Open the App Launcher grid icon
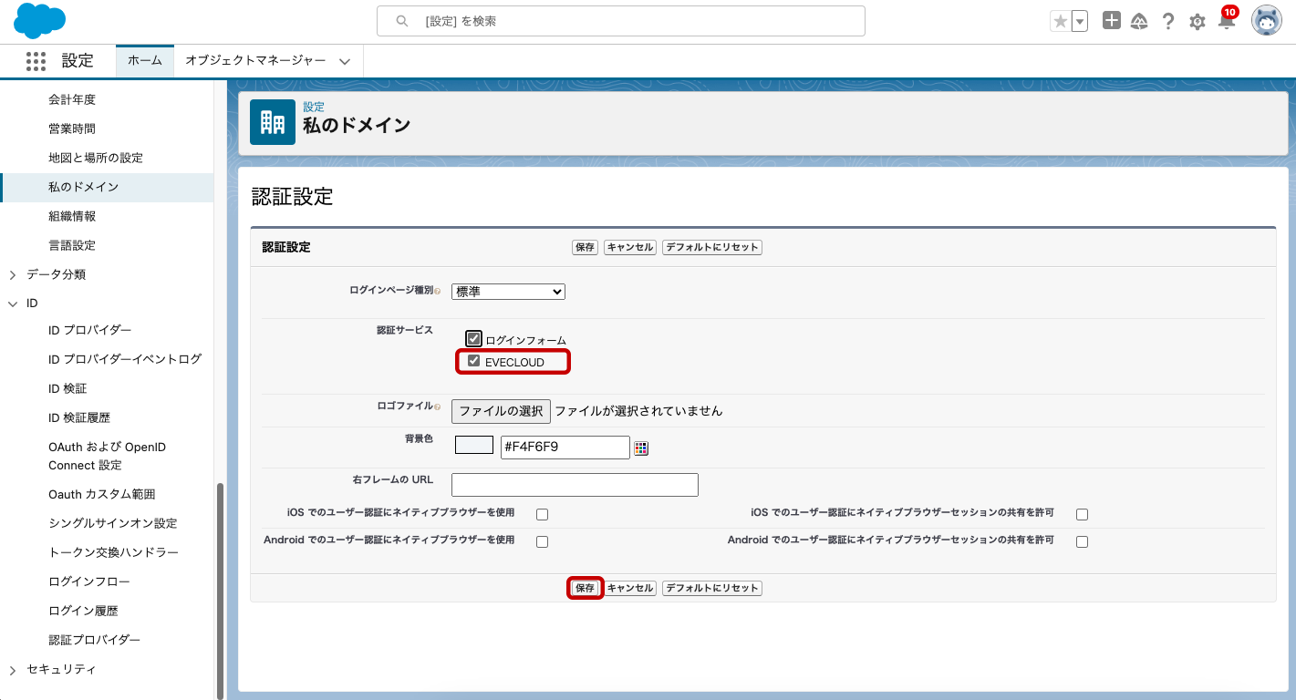The width and height of the screenshot is (1296, 700). click(x=36, y=61)
